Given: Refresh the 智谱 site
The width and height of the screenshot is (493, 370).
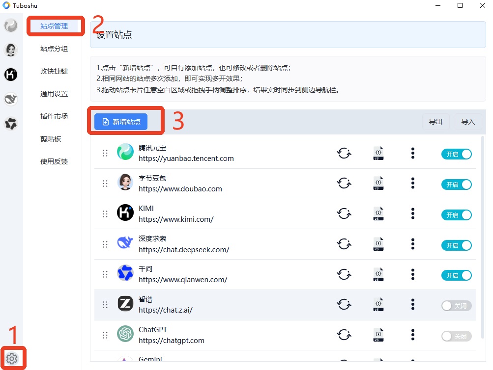Looking at the screenshot, I should tap(344, 304).
